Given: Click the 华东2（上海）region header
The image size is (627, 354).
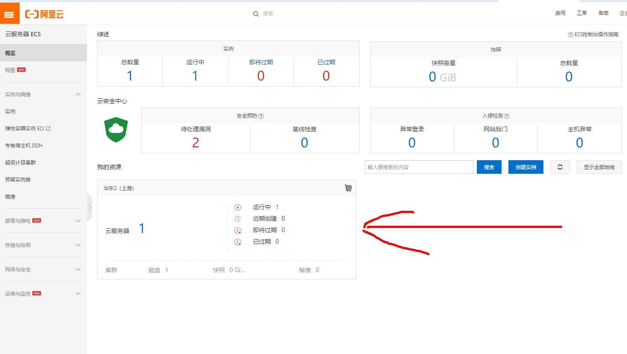Looking at the screenshot, I should [x=119, y=188].
